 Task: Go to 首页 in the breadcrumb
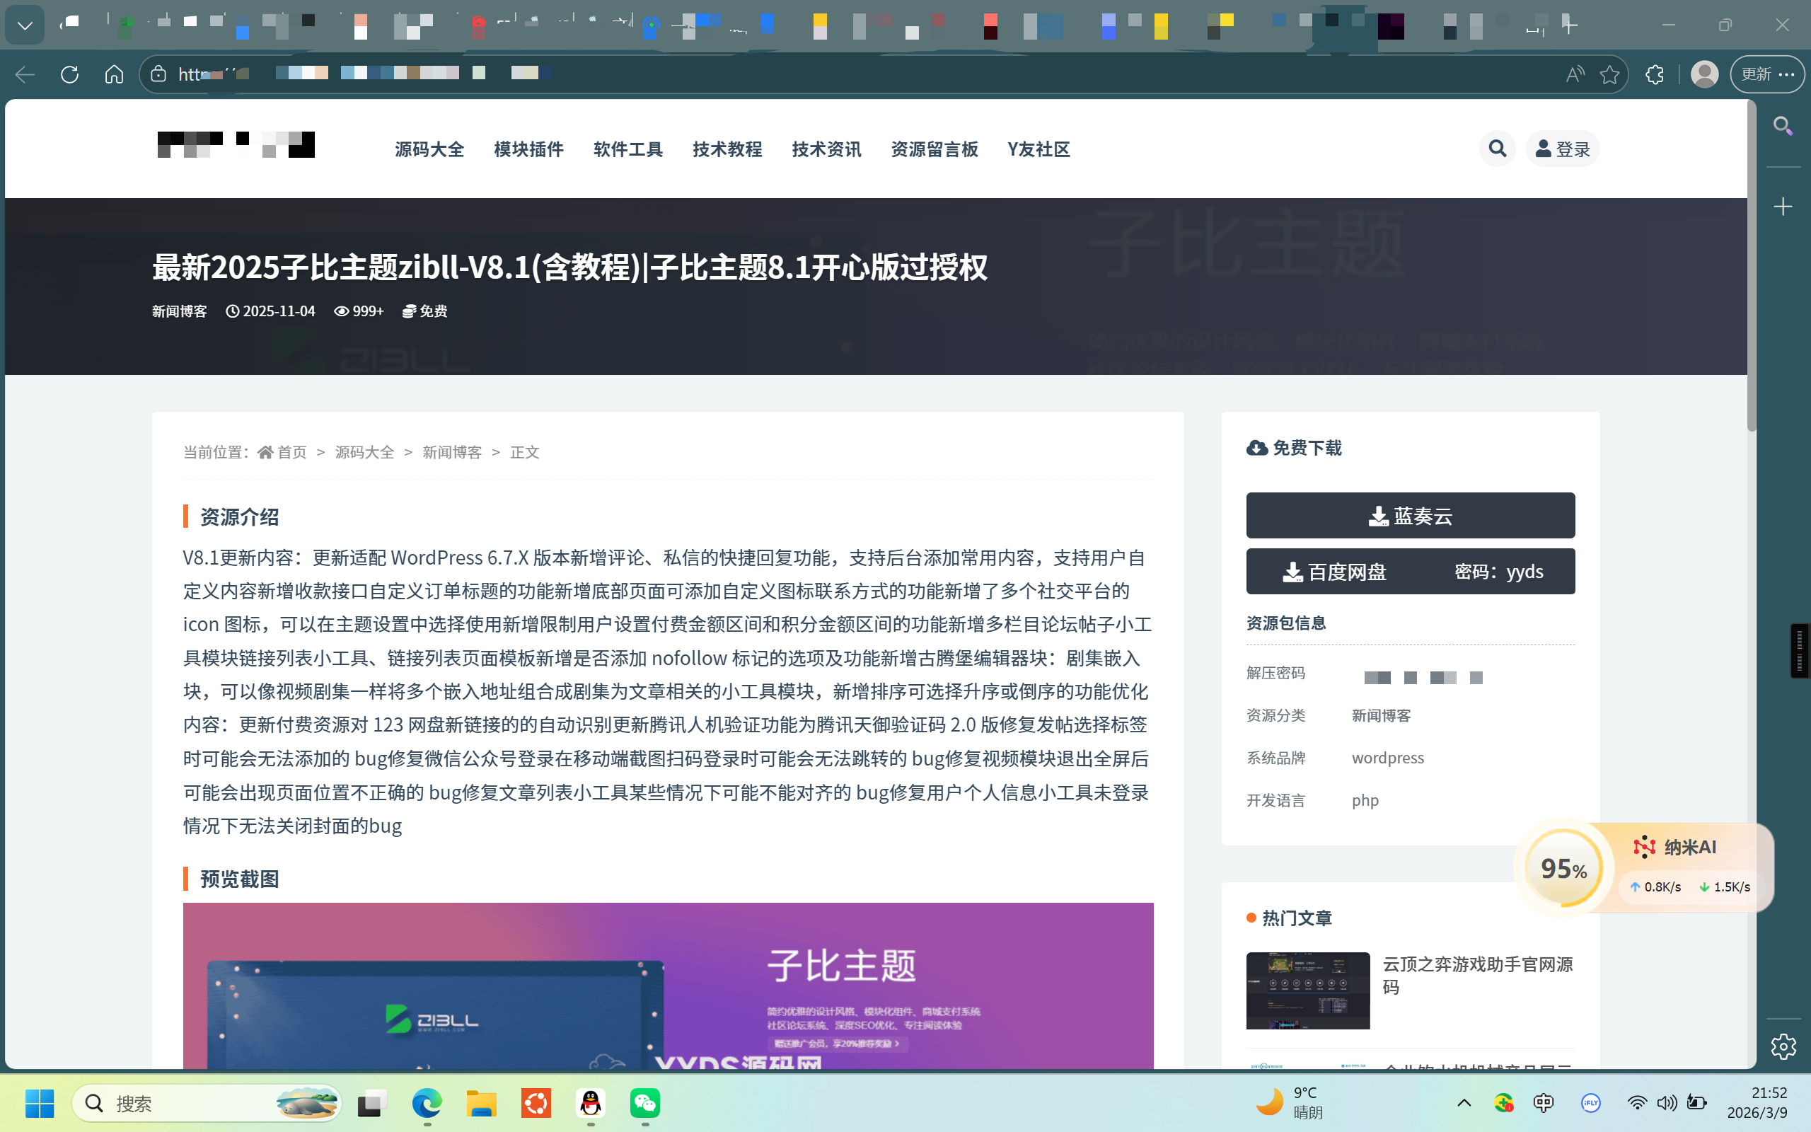pyautogui.click(x=283, y=452)
